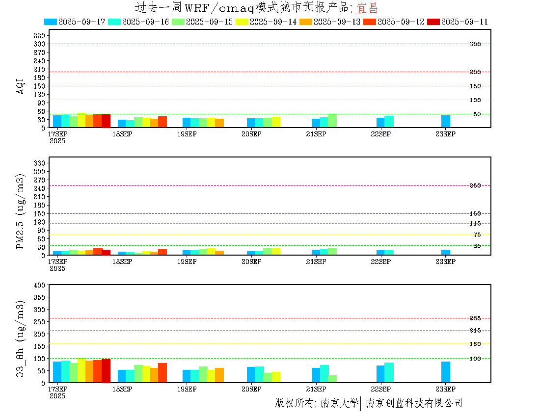
Task: Click the 南京大学 copyright text
Action: 340,403
